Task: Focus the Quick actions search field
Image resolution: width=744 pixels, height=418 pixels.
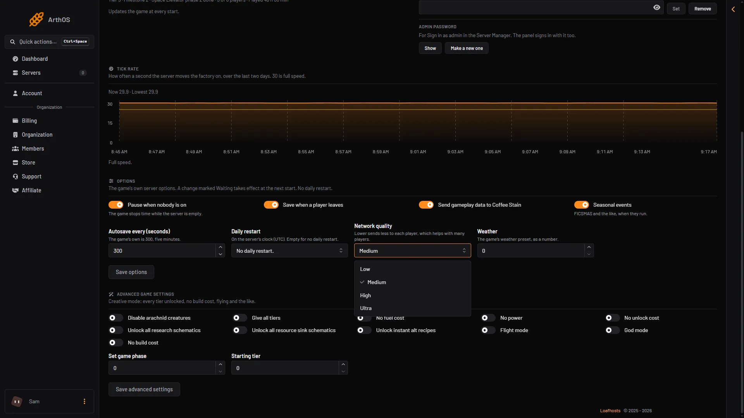Action: tap(49, 42)
